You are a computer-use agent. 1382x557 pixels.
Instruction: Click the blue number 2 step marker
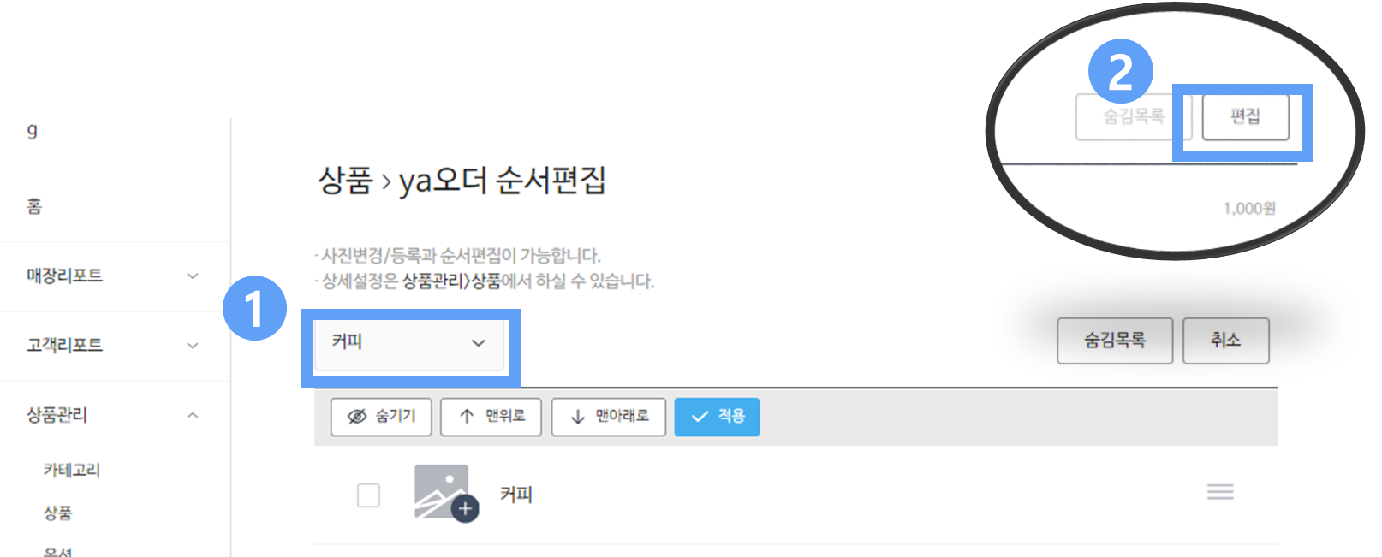tap(1120, 72)
